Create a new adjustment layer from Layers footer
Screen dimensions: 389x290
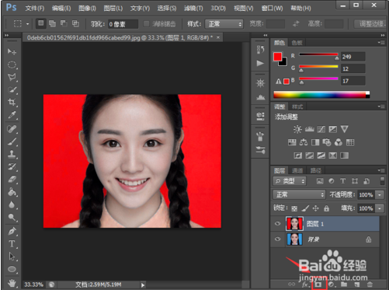pyautogui.click(x=331, y=285)
